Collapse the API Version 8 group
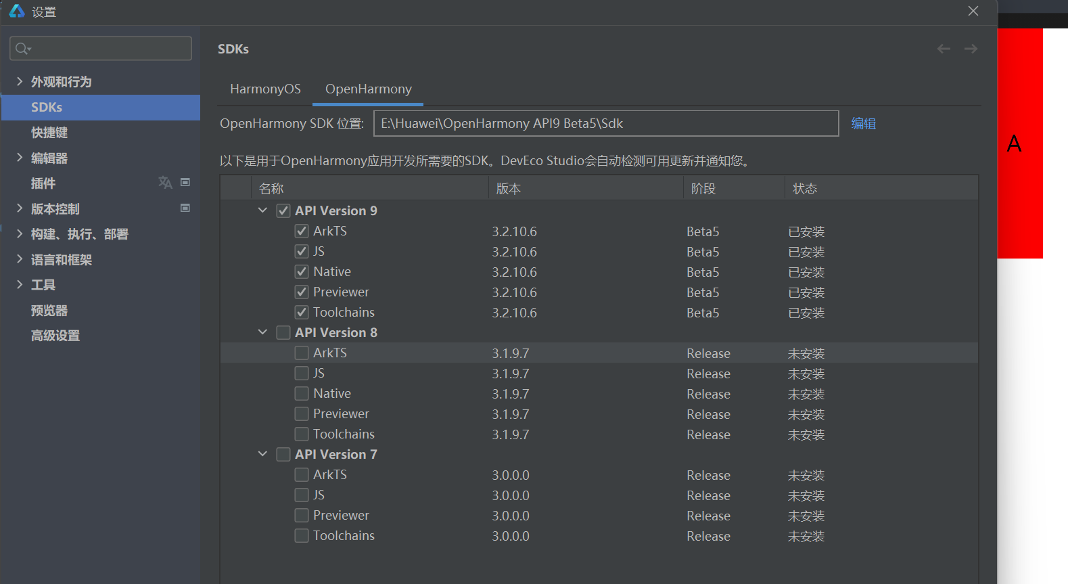 click(262, 332)
